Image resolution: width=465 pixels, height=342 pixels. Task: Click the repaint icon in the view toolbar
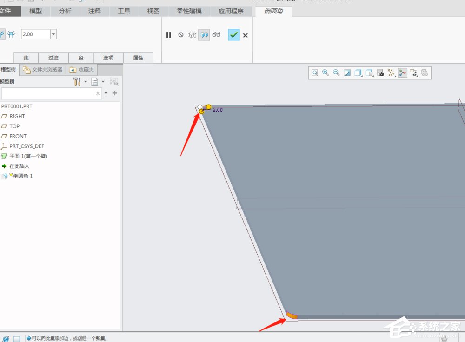pyautogui.click(x=347, y=72)
